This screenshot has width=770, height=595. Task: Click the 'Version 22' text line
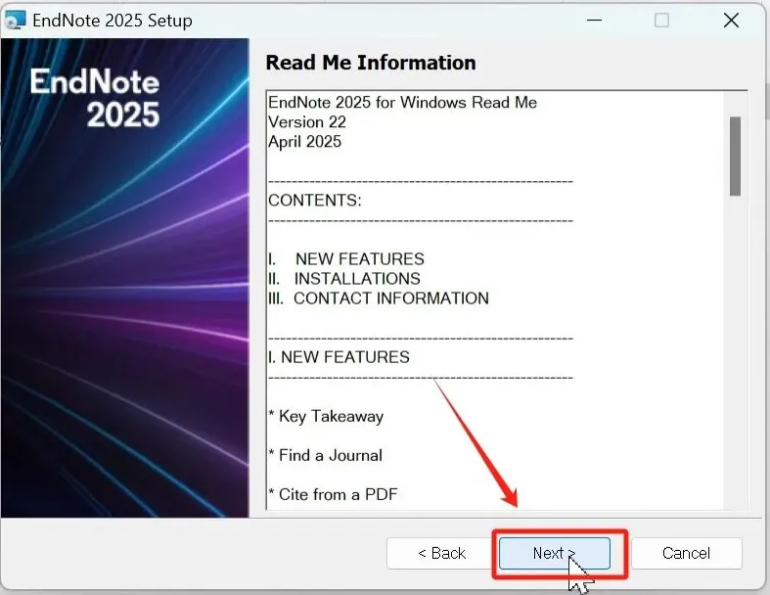[307, 122]
